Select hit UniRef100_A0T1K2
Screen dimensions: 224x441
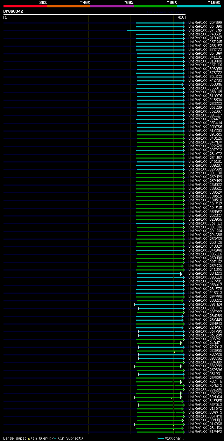point(205,262)
